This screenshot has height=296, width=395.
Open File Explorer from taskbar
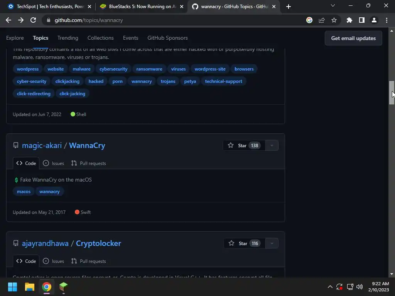(29, 287)
